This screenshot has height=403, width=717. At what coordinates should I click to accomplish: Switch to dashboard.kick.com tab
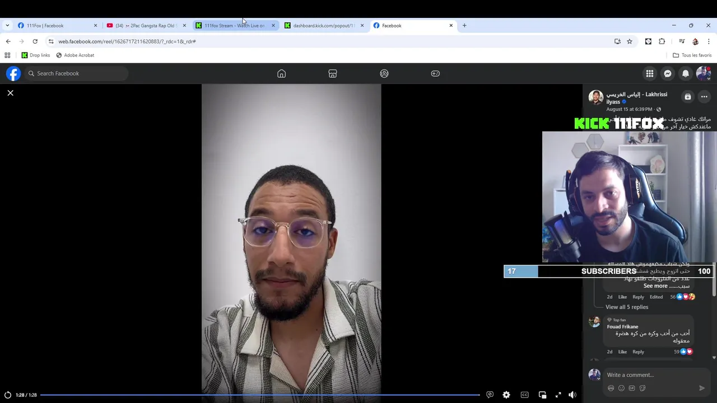[x=325, y=25]
